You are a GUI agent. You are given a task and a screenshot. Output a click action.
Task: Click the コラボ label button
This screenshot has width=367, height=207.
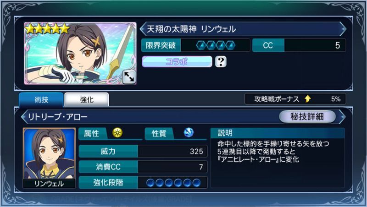coord(177,62)
